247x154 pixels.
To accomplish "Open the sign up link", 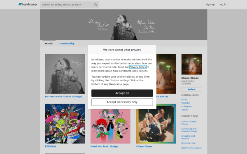I will [210, 5].
